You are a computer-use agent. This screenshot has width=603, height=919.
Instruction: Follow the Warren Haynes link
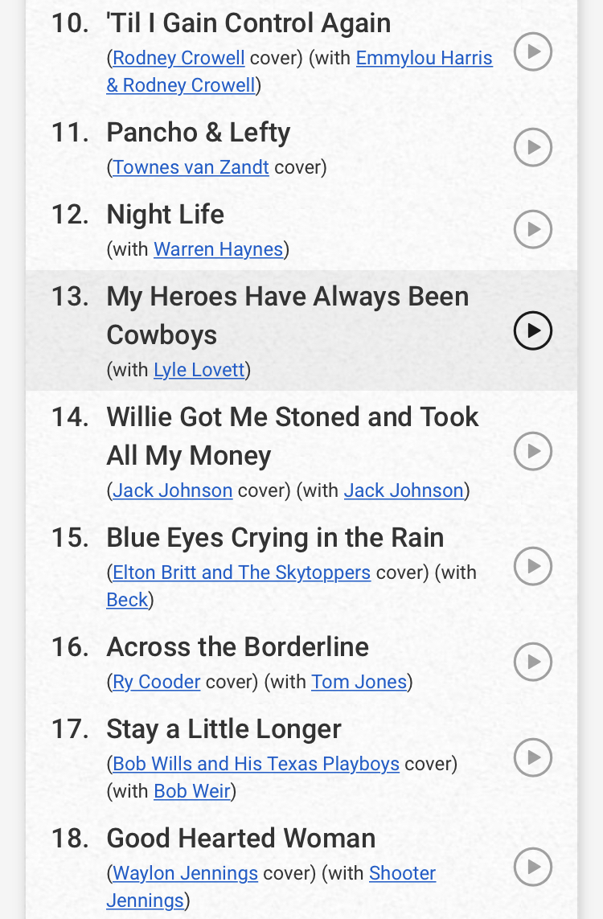pos(219,249)
